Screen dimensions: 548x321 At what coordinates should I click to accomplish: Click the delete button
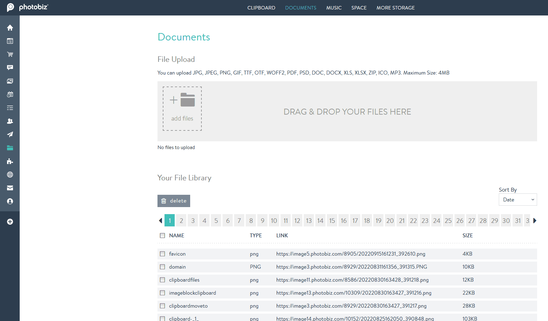[x=174, y=201]
